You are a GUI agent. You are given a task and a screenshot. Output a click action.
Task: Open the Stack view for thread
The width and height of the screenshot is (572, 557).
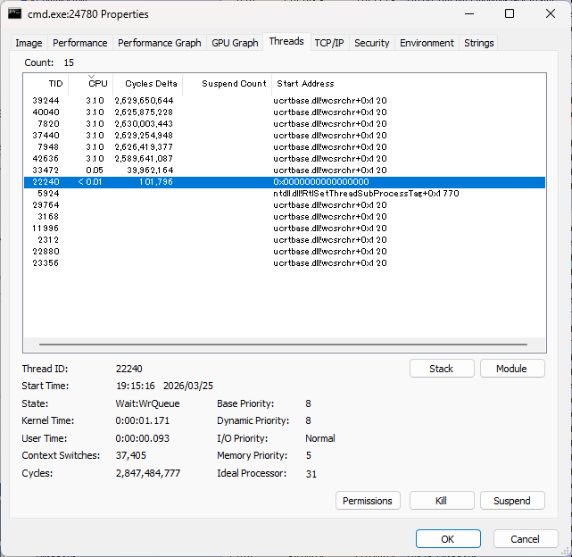[x=442, y=369]
